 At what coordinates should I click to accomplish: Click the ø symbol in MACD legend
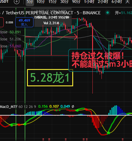coord(73,106)
